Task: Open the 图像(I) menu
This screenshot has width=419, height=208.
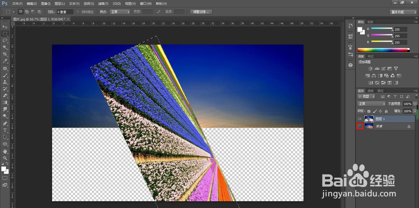Action: (46, 4)
